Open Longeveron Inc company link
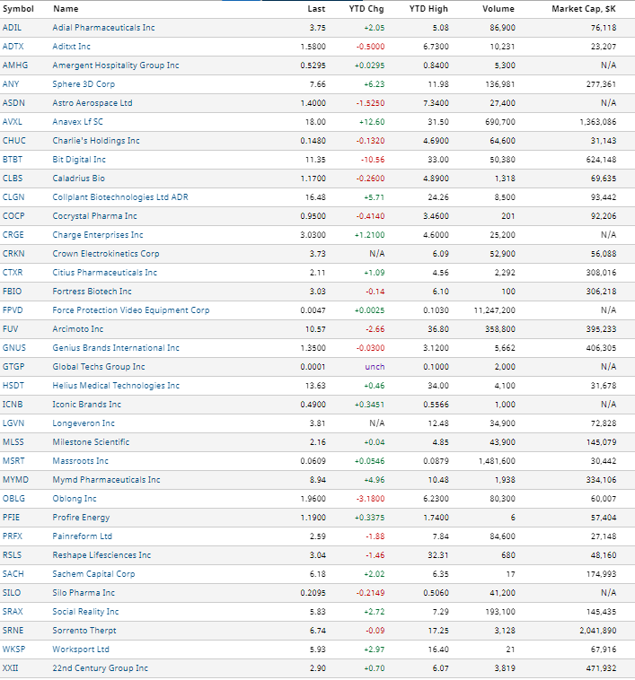The height and width of the screenshot is (680, 635). coord(84,423)
